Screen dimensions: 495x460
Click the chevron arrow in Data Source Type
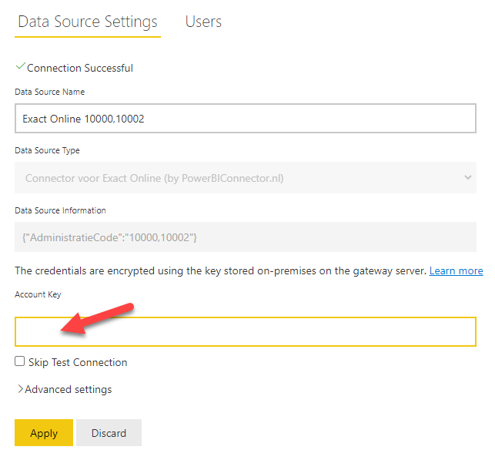[468, 177]
